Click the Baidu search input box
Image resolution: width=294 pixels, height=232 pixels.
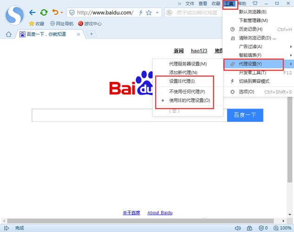click(x=130, y=115)
